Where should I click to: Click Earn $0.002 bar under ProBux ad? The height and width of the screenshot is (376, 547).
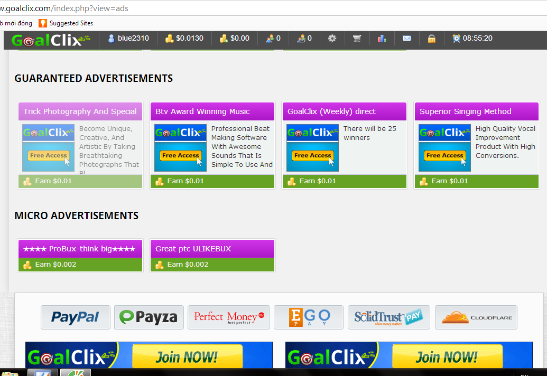pyautogui.click(x=80, y=265)
